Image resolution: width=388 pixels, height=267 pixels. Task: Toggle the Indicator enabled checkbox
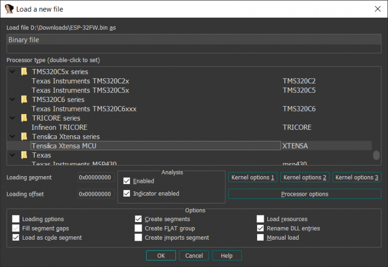coord(127,193)
